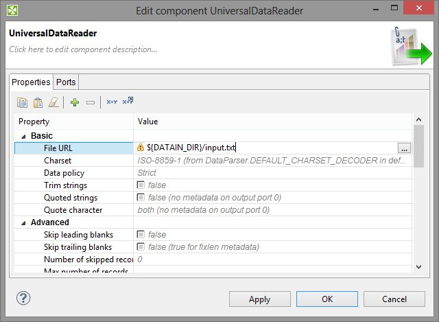Click the help question mark icon
Image resolution: width=439 pixels, height=322 pixels.
(22, 299)
